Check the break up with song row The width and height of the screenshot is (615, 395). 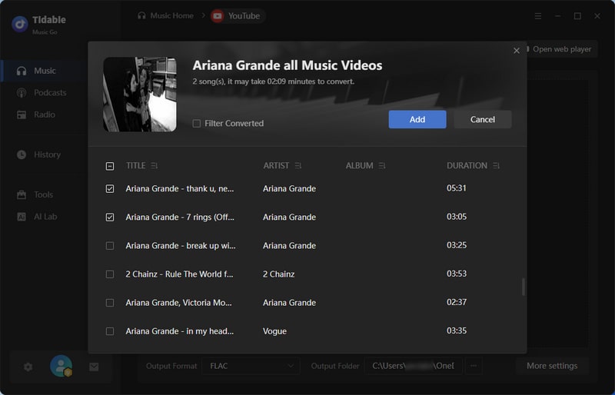pyautogui.click(x=110, y=246)
